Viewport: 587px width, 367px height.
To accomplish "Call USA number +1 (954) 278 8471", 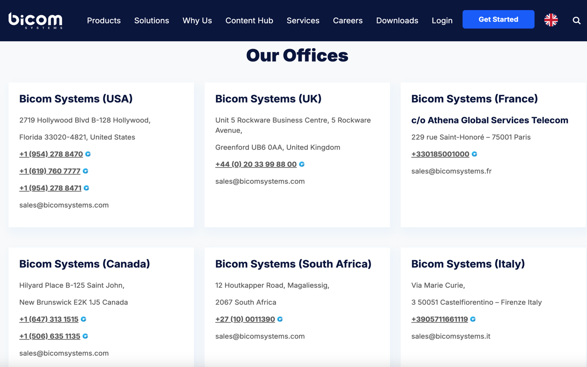I will pos(50,188).
